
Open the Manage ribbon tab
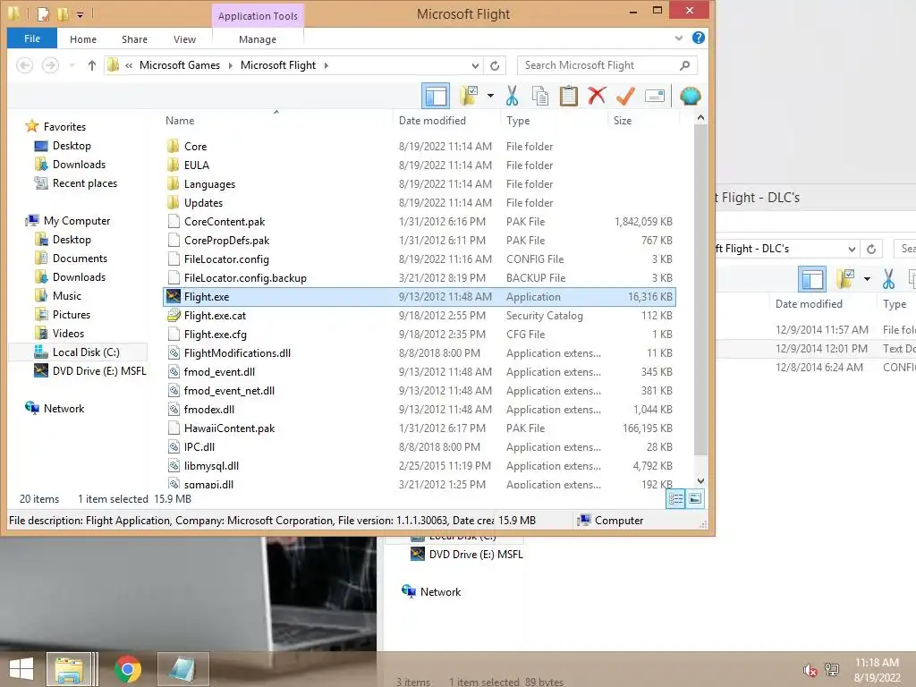[x=258, y=39]
